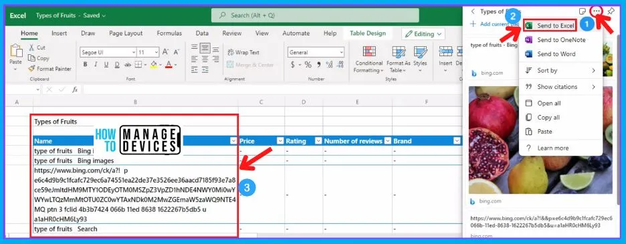Apply borders using the borders icon

pyautogui.click(x=138, y=64)
